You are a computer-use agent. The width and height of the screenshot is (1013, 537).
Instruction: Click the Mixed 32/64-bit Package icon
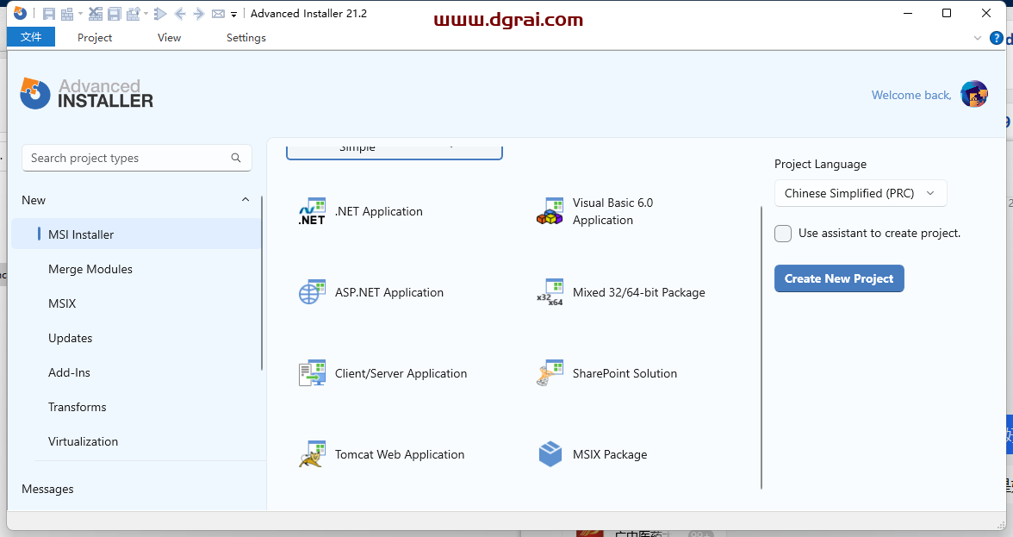[550, 292]
